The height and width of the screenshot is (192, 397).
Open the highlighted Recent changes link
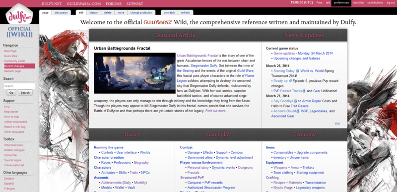coord(19,66)
